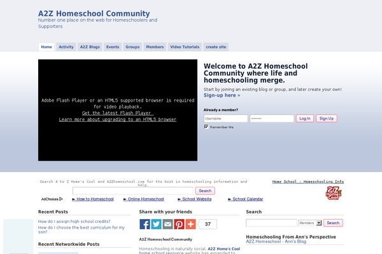Click the sidebar Search text field
The height and width of the screenshot is (254, 382).
[x=271, y=223]
